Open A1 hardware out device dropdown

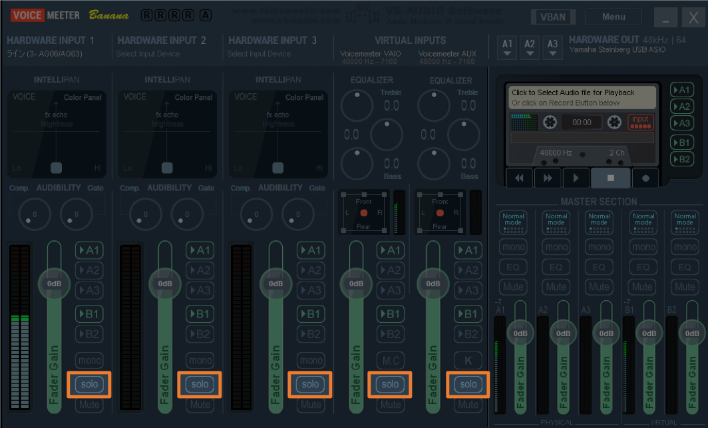pyautogui.click(x=507, y=48)
